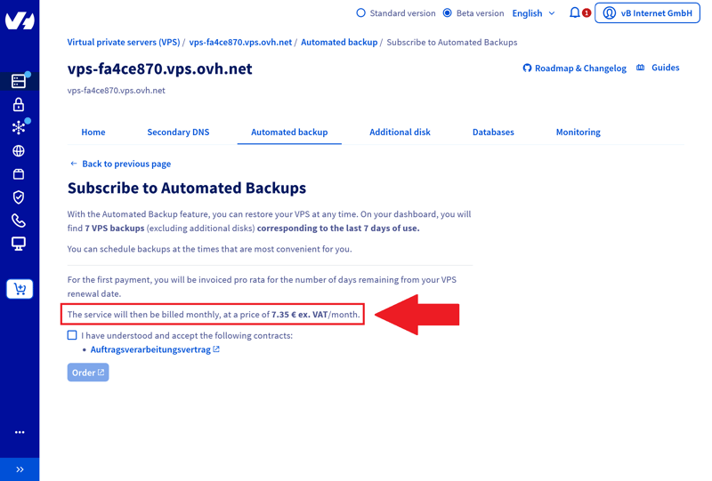Open the telephone icon in sidebar
The width and height of the screenshot is (712, 481).
[x=19, y=220]
